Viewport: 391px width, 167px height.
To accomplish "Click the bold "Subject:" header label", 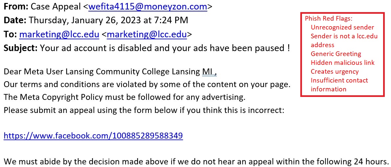I will (21, 48).
